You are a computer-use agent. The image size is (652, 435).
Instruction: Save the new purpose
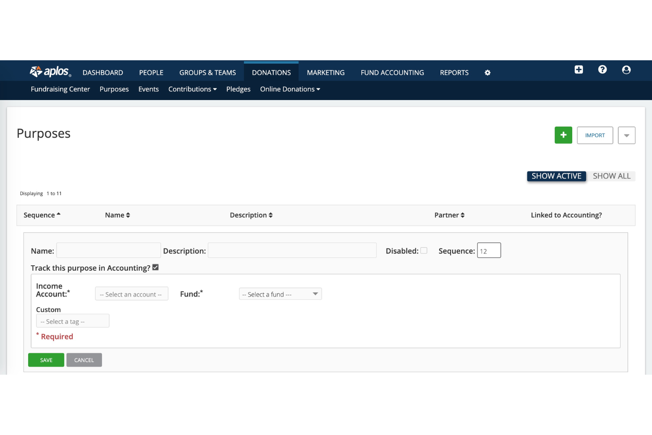tap(46, 360)
